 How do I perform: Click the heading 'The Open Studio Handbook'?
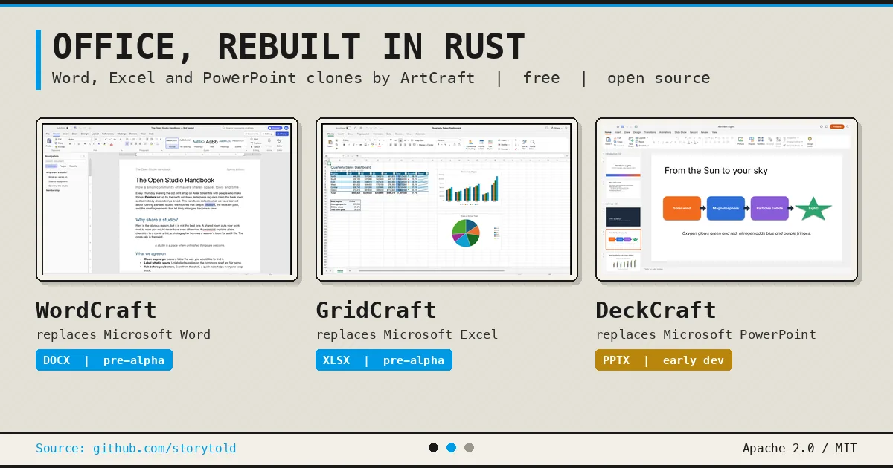coord(175,180)
